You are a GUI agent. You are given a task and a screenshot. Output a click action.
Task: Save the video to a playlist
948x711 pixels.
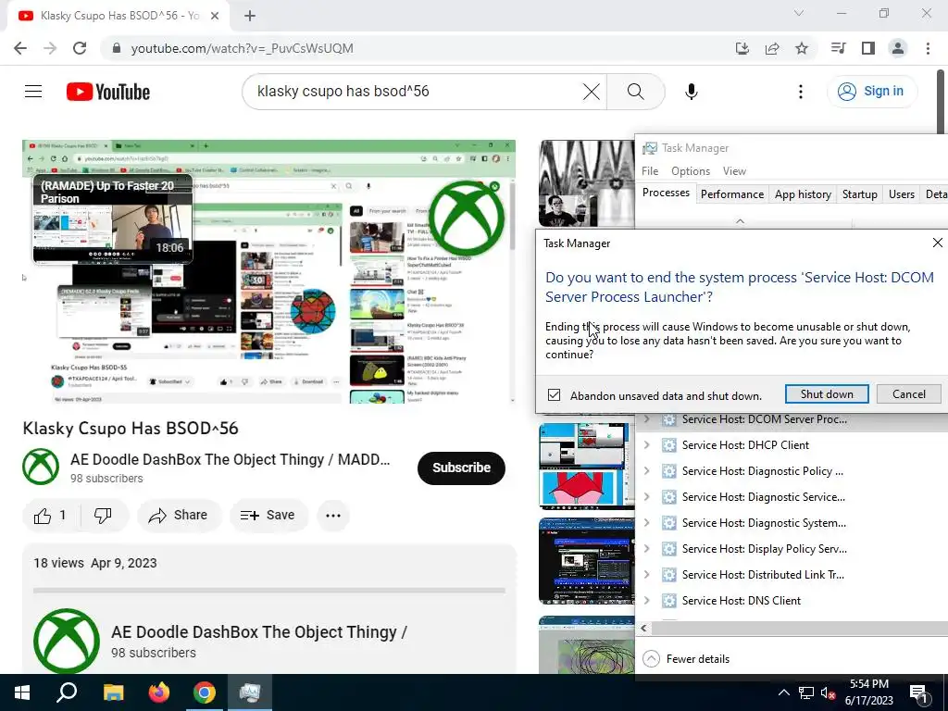268,515
